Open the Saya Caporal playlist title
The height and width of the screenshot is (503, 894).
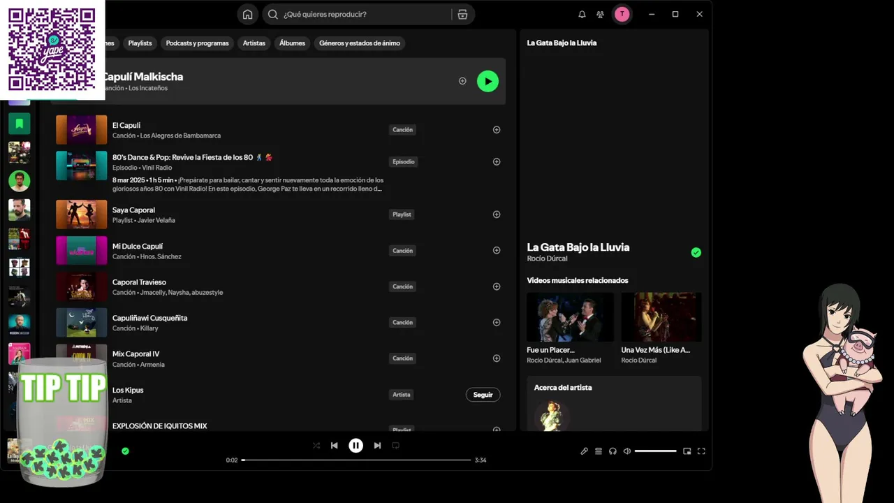coord(133,210)
